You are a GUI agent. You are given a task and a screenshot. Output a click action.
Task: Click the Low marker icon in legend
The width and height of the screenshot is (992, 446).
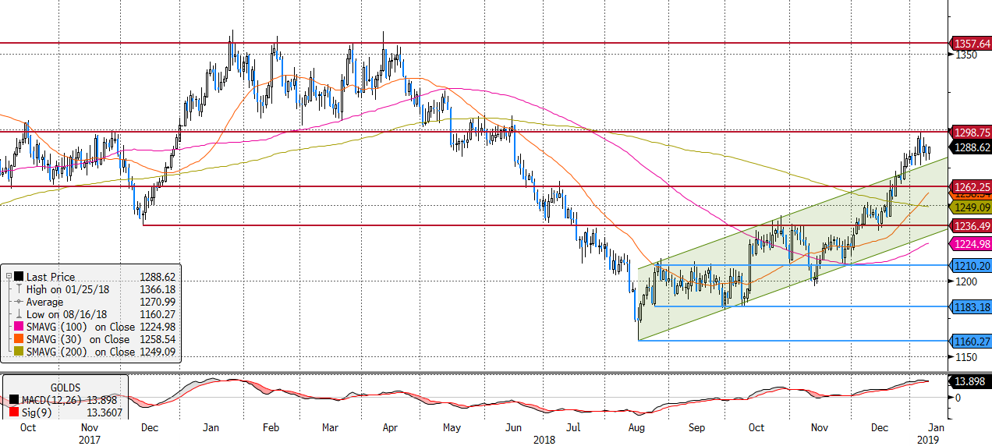(19, 314)
